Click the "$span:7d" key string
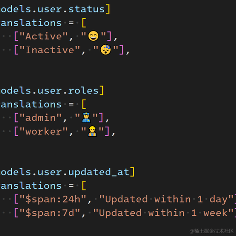The width and height of the screenshot is (236, 236). coord(50,213)
